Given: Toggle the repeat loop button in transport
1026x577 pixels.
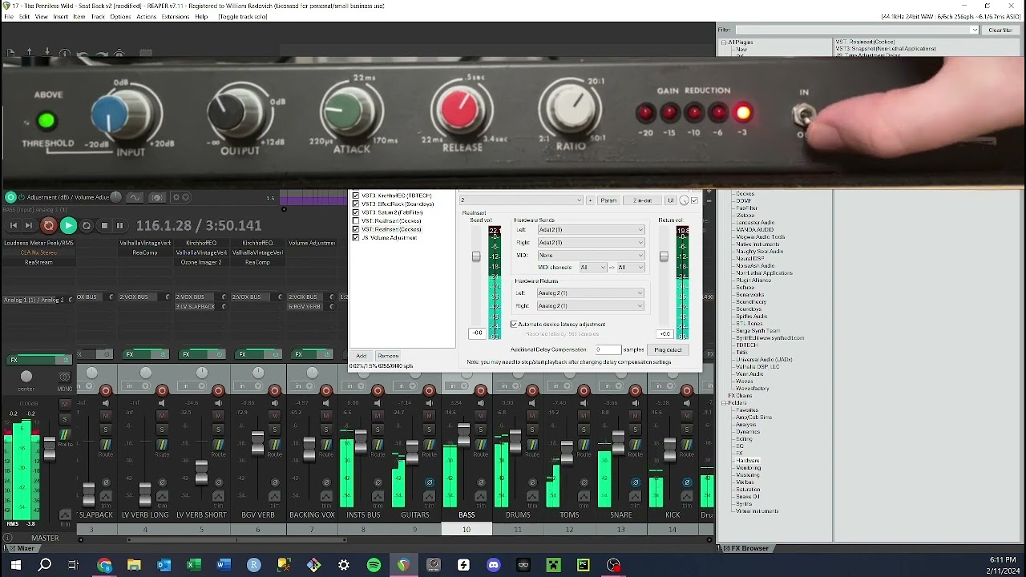Looking at the screenshot, I should 87,226.
